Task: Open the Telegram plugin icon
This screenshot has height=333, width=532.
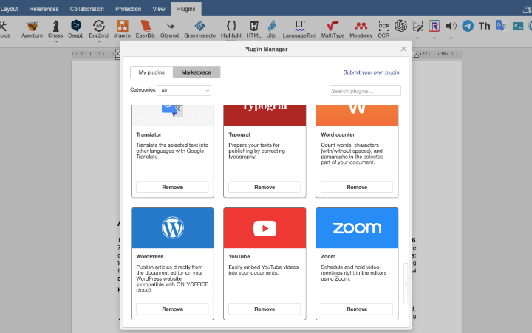Action: [468, 26]
